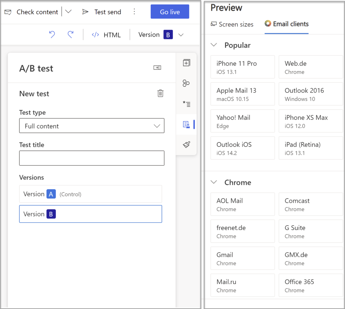Viewport: 345px width, 309px height.
Task: Open the Theme paintbrush sidebar icon
Action: click(186, 145)
